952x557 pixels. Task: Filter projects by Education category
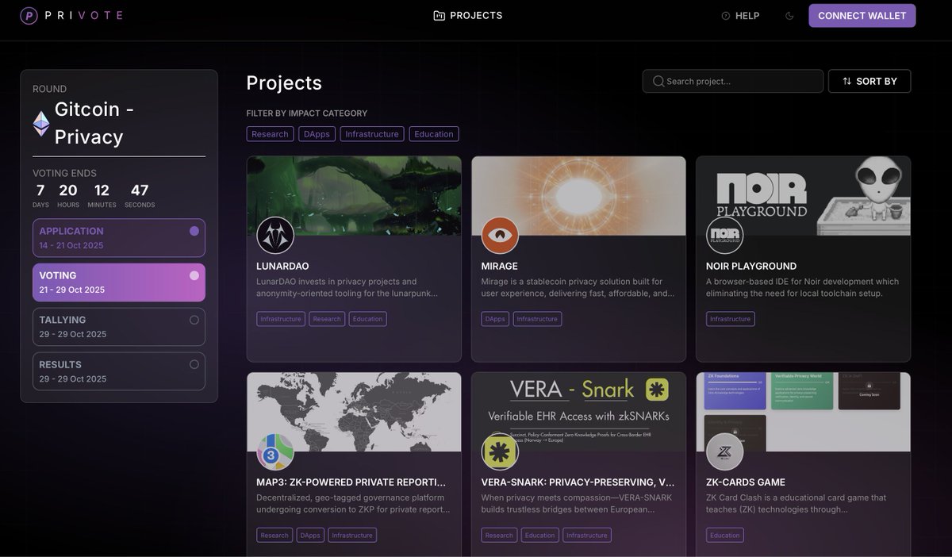[434, 134]
